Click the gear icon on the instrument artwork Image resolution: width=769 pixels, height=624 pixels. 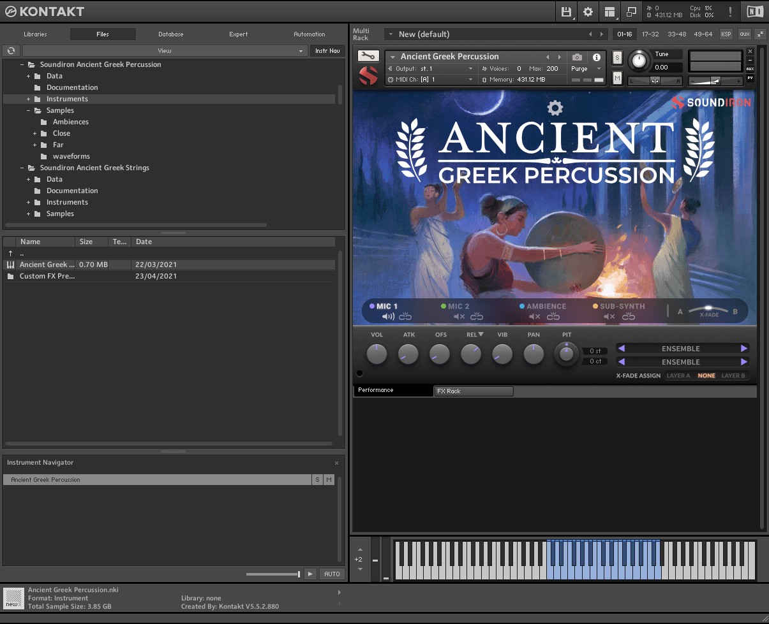point(555,108)
